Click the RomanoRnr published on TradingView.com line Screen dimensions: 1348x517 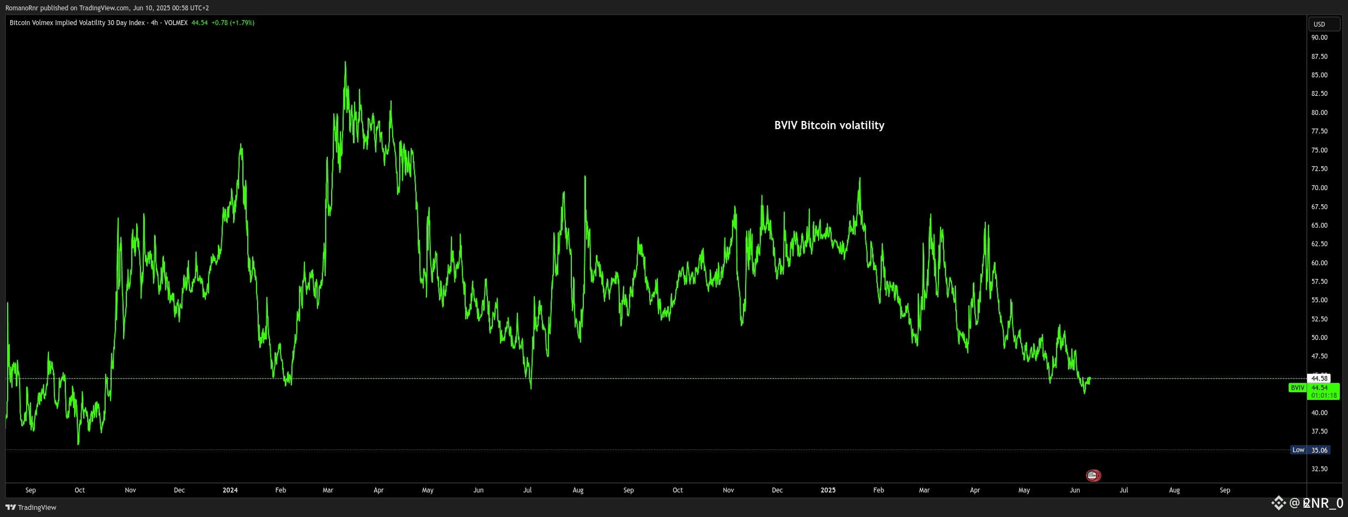coord(107,8)
